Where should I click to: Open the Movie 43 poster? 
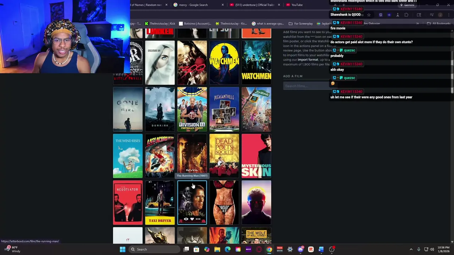[x=224, y=203]
